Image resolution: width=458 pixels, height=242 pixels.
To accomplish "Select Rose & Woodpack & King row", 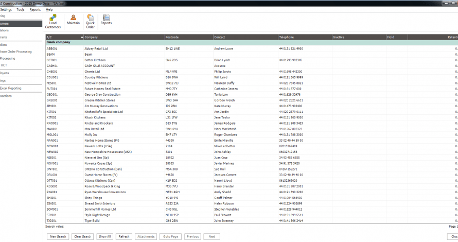I will [x=252, y=186].
